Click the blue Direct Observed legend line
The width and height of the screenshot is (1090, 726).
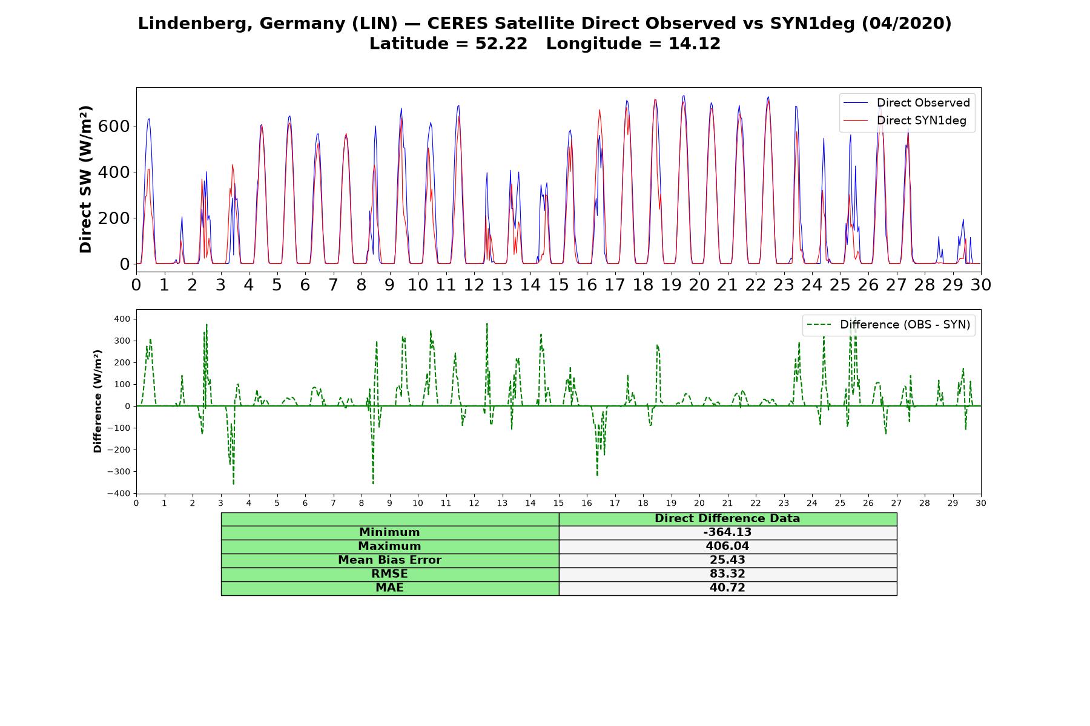(x=856, y=103)
